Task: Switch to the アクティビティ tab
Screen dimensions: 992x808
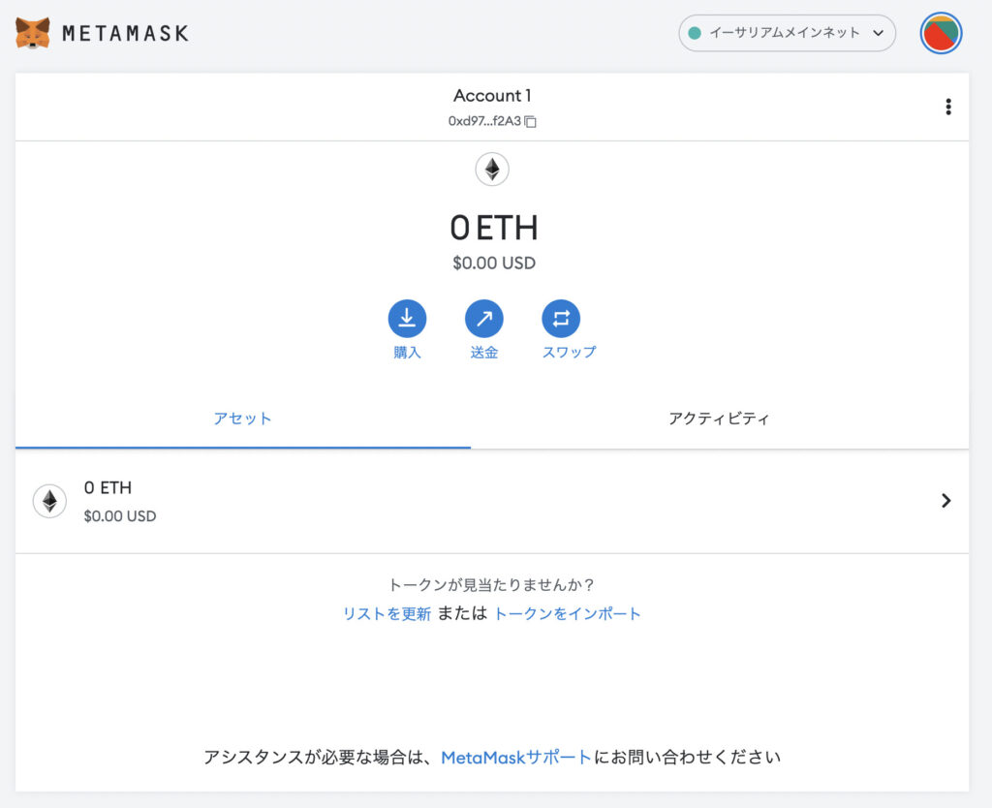Action: (719, 419)
